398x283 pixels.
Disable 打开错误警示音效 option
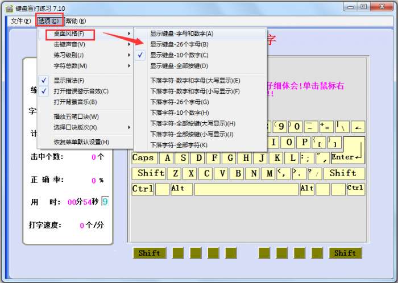click(81, 91)
